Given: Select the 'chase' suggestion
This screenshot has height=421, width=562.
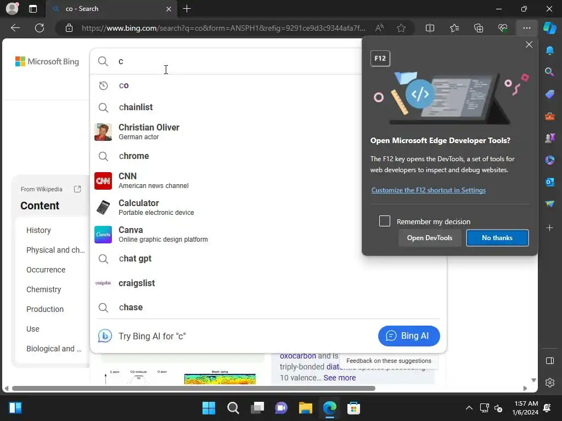Looking at the screenshot, I should [268, 307].
